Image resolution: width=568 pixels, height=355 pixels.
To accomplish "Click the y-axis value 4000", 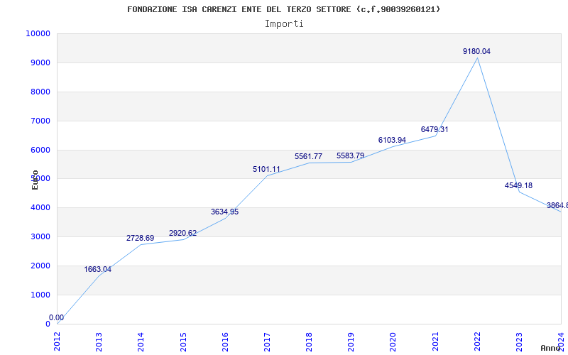I will (x=40, y=207).
